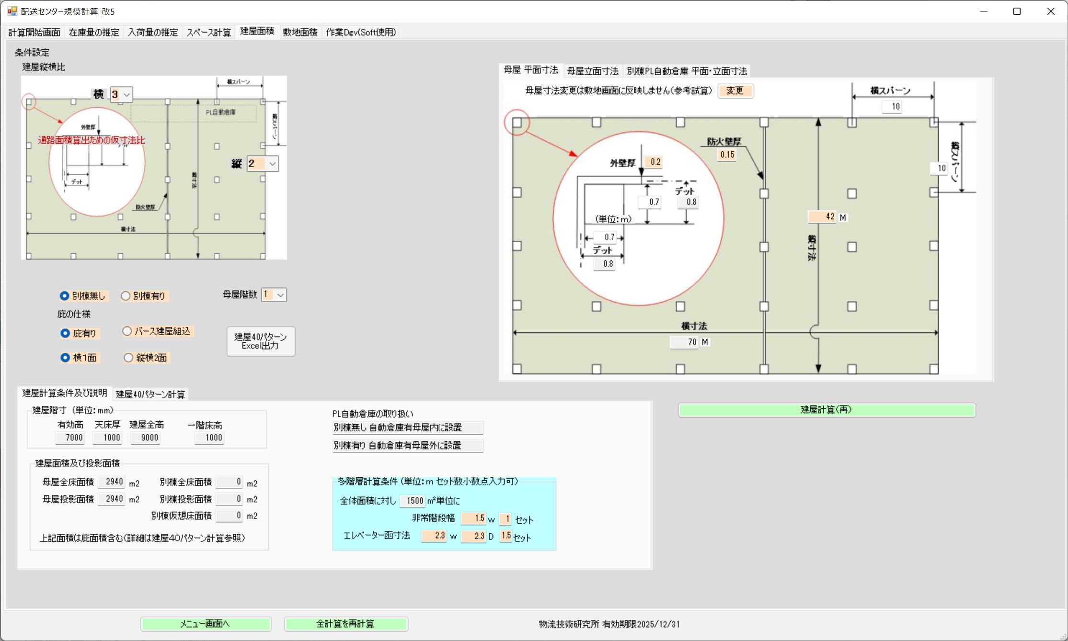This screenshot has width=1068, height=641.
Task: Select 別棟有り radio button
Action: point(126,296)
